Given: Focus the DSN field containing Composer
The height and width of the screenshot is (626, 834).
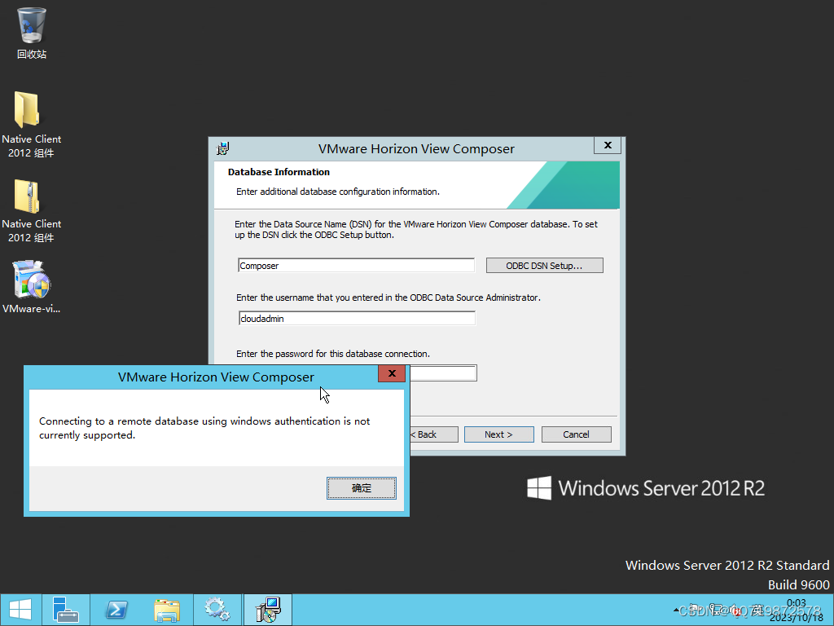Looking at the screenshot, I should pos(356,266).
